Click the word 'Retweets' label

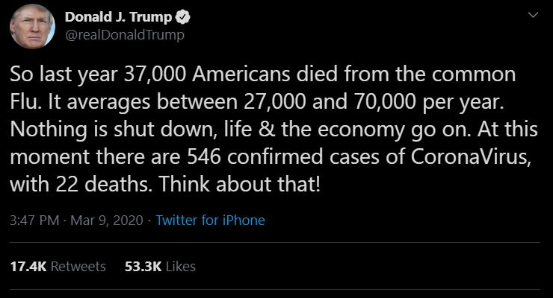76,266
